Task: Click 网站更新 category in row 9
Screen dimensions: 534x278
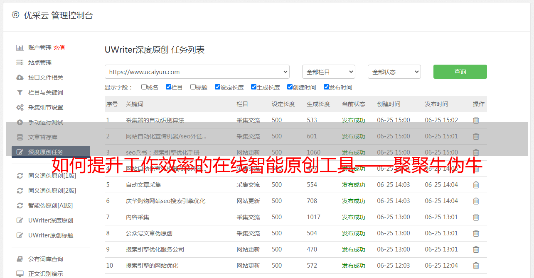Action: click(x=249, y=249)
